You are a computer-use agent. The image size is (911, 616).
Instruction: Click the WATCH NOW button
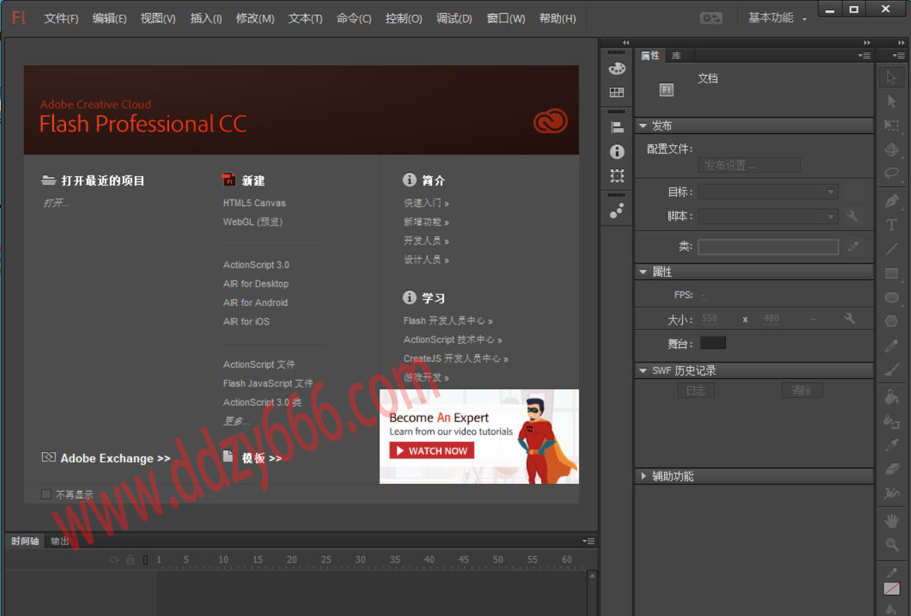pyautogui.click(x=432, y=451)
